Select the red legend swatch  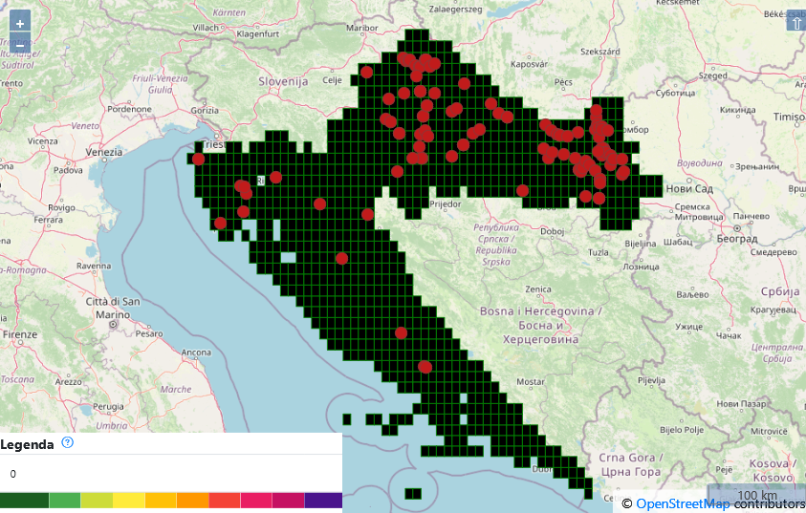224,500
